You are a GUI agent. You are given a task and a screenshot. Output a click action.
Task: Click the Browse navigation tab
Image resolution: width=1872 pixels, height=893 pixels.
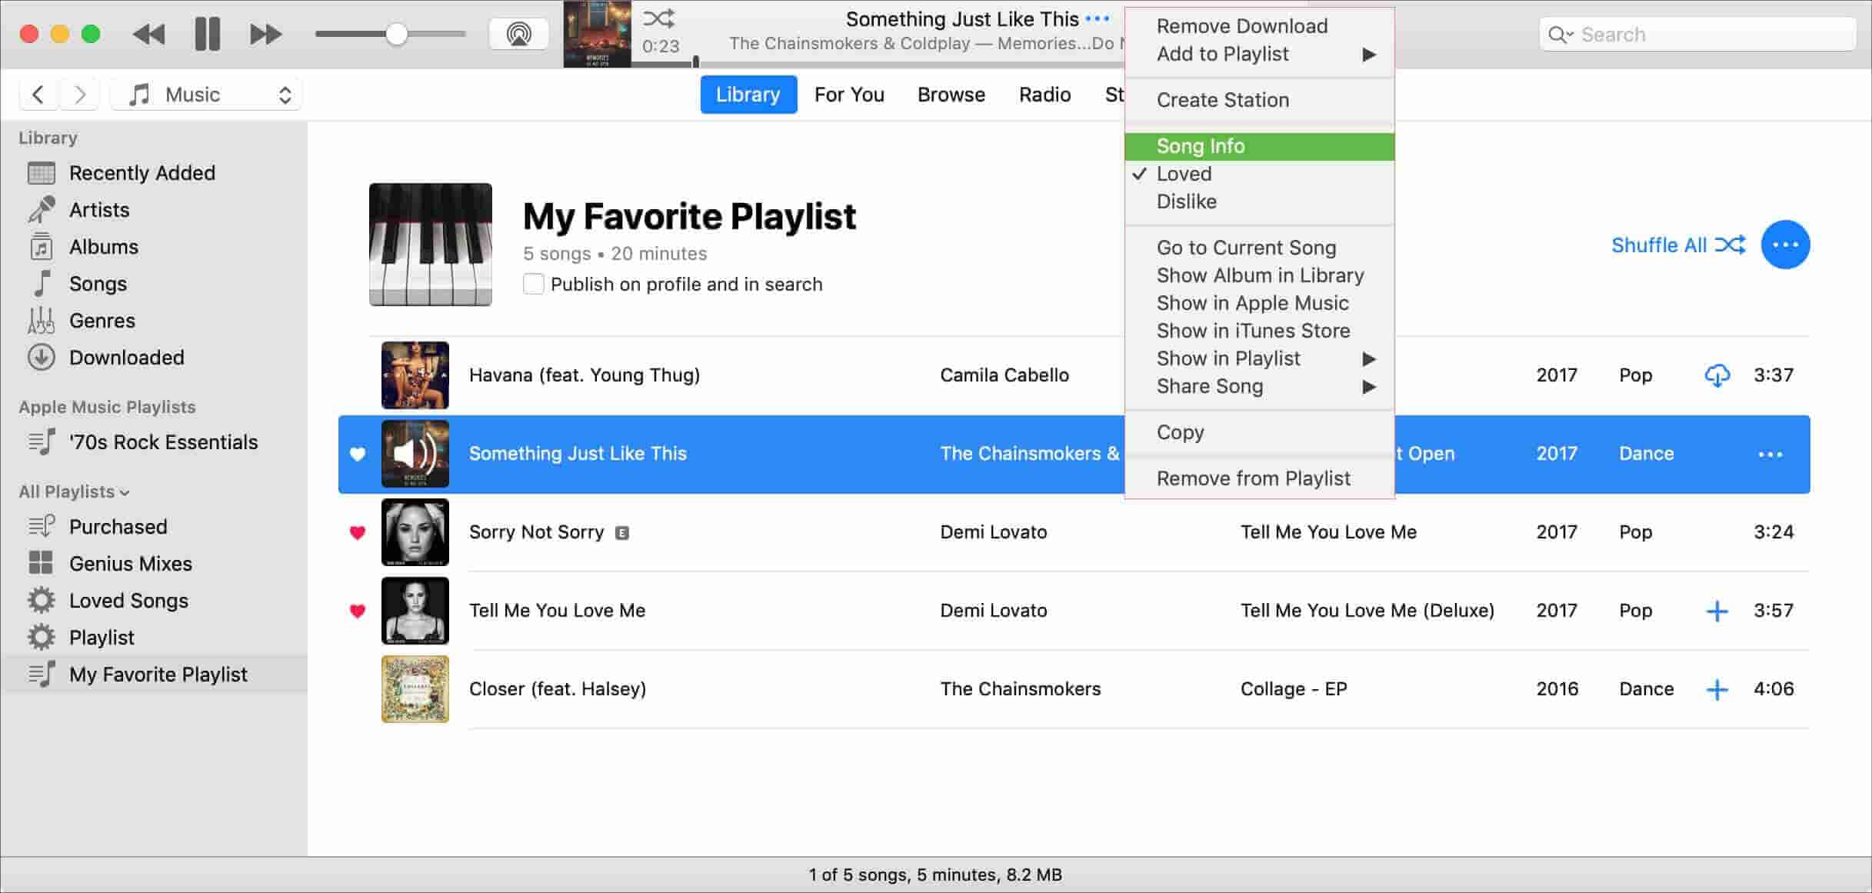(951, 93)
